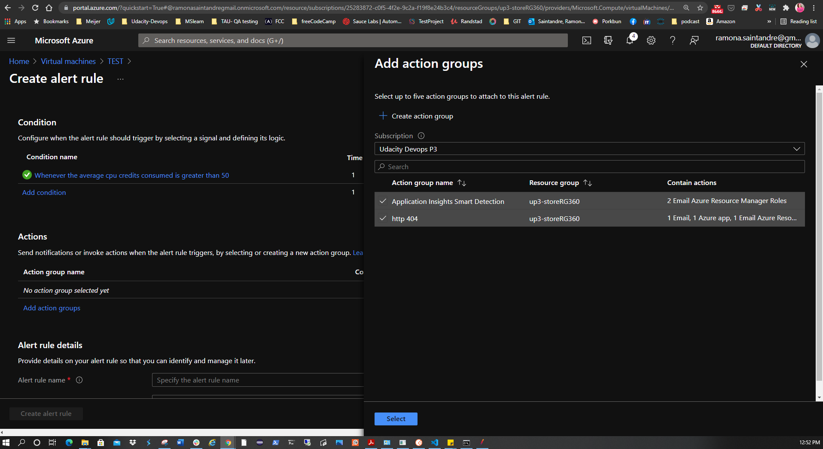This screenshot has width=823, height=449.
Task: Open File Explorer from taskbar
Action: point(85,443)
